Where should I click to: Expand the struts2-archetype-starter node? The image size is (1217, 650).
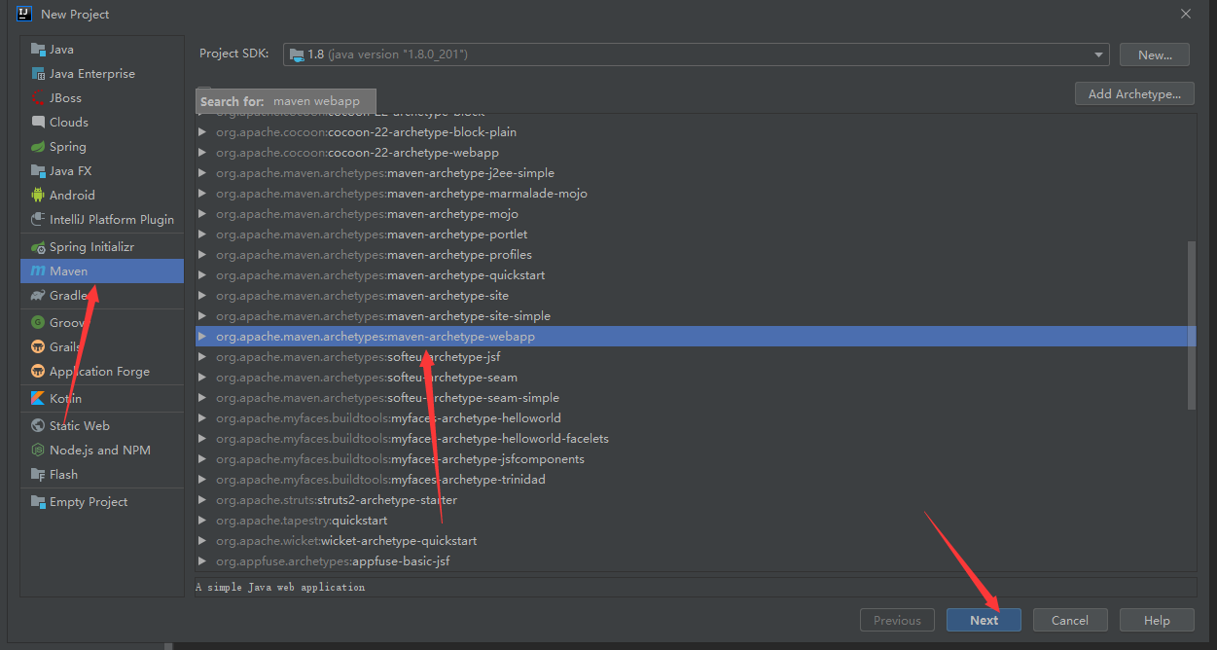tap(202, 500)
